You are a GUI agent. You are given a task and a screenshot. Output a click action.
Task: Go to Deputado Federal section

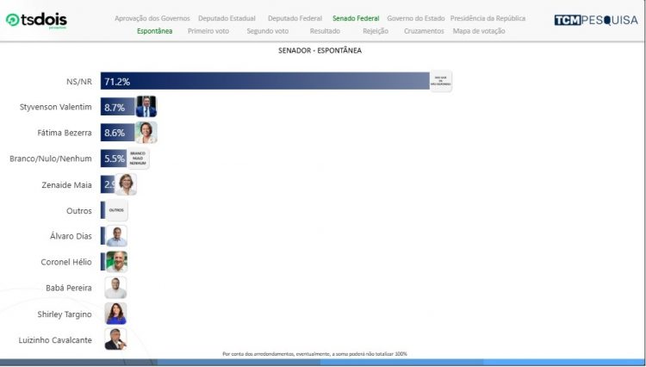pyautogui.click(x=295, y=18)
